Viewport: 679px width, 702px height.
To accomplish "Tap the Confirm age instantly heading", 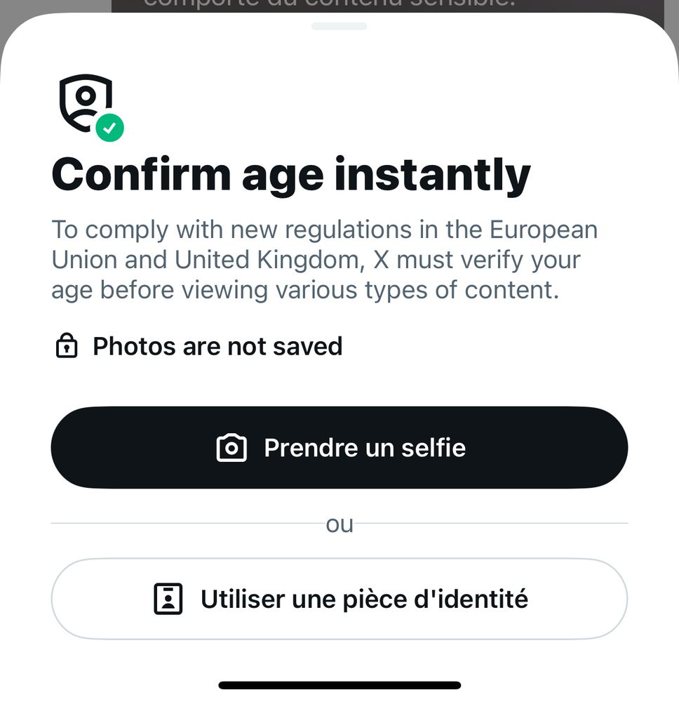I will tap(290, 174).
